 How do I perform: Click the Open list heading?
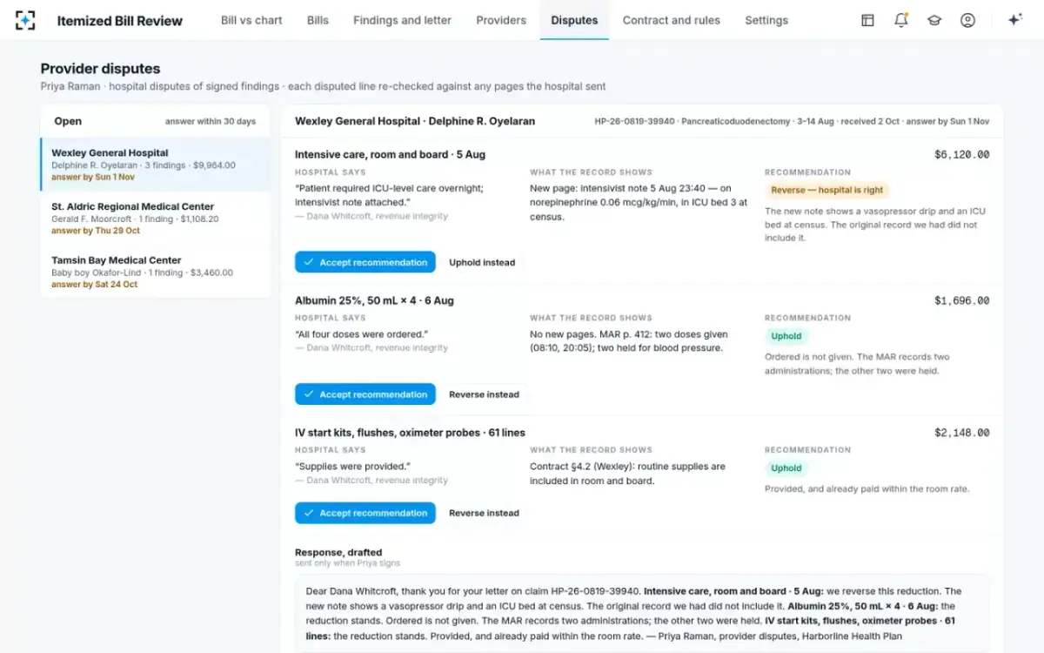pyautogui.click(x=68, y=121)
